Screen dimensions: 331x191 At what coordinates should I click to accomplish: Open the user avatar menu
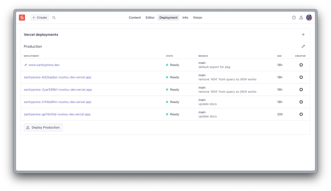tap(309, 18)
